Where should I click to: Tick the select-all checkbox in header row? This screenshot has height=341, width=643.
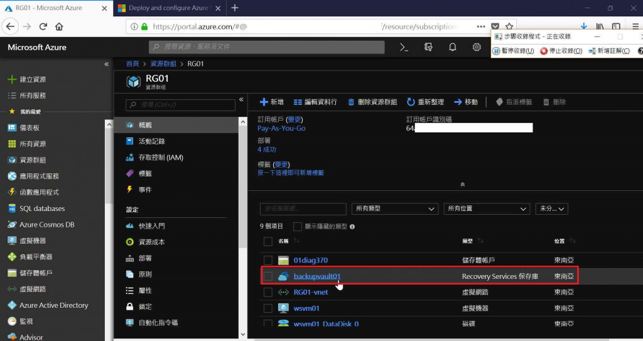coord(267,241)
